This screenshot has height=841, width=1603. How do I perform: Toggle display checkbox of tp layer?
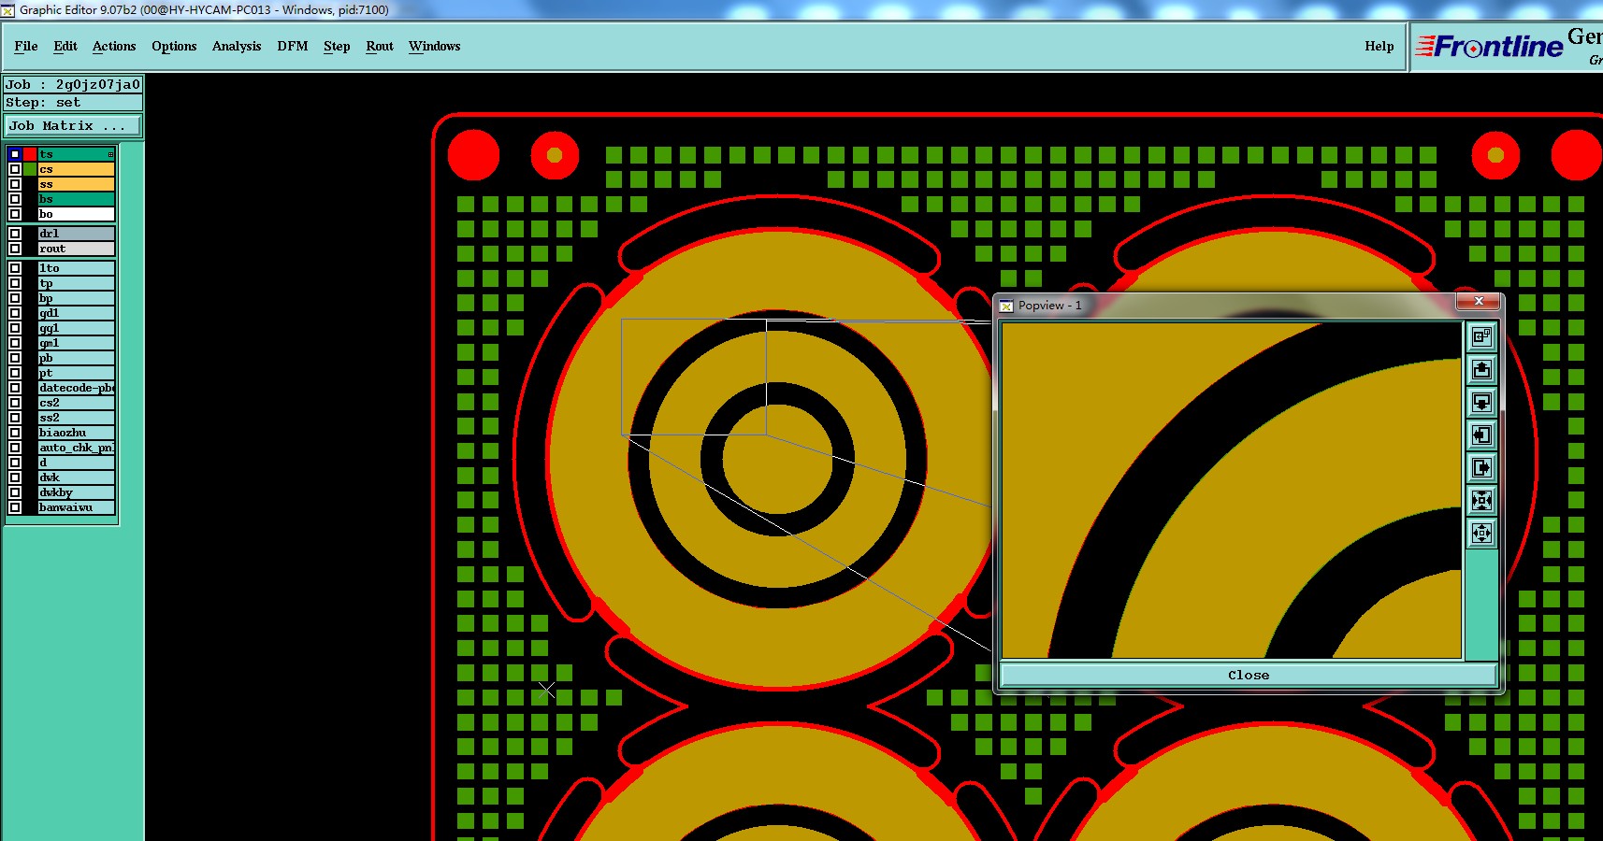click(x=15, y=283)
